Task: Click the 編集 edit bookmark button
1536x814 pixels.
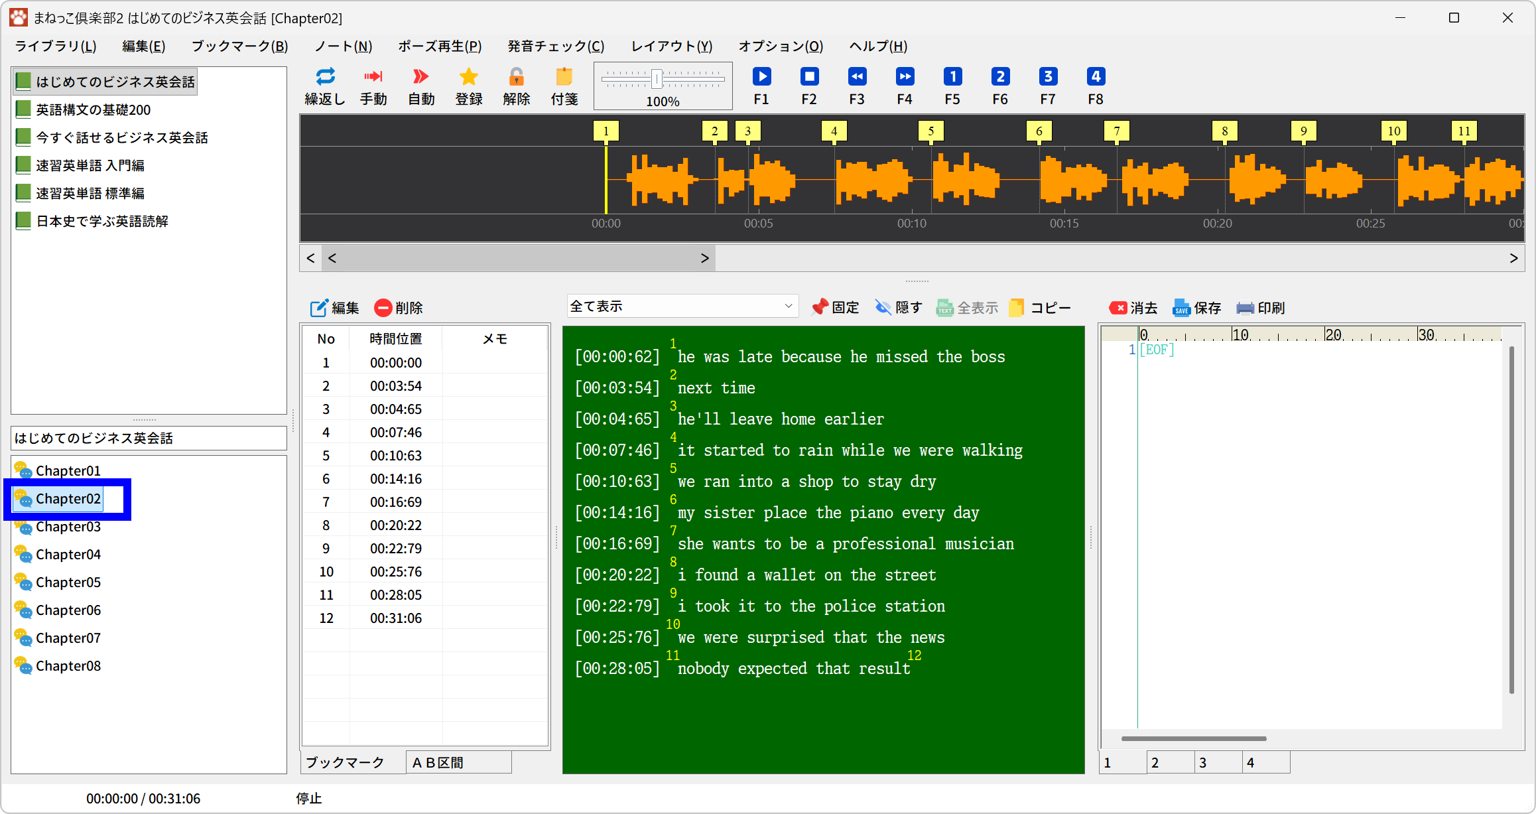Action: 335,308
